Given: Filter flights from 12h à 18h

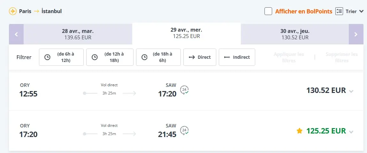Looking at the screenshot, I should tap(110, 57).
